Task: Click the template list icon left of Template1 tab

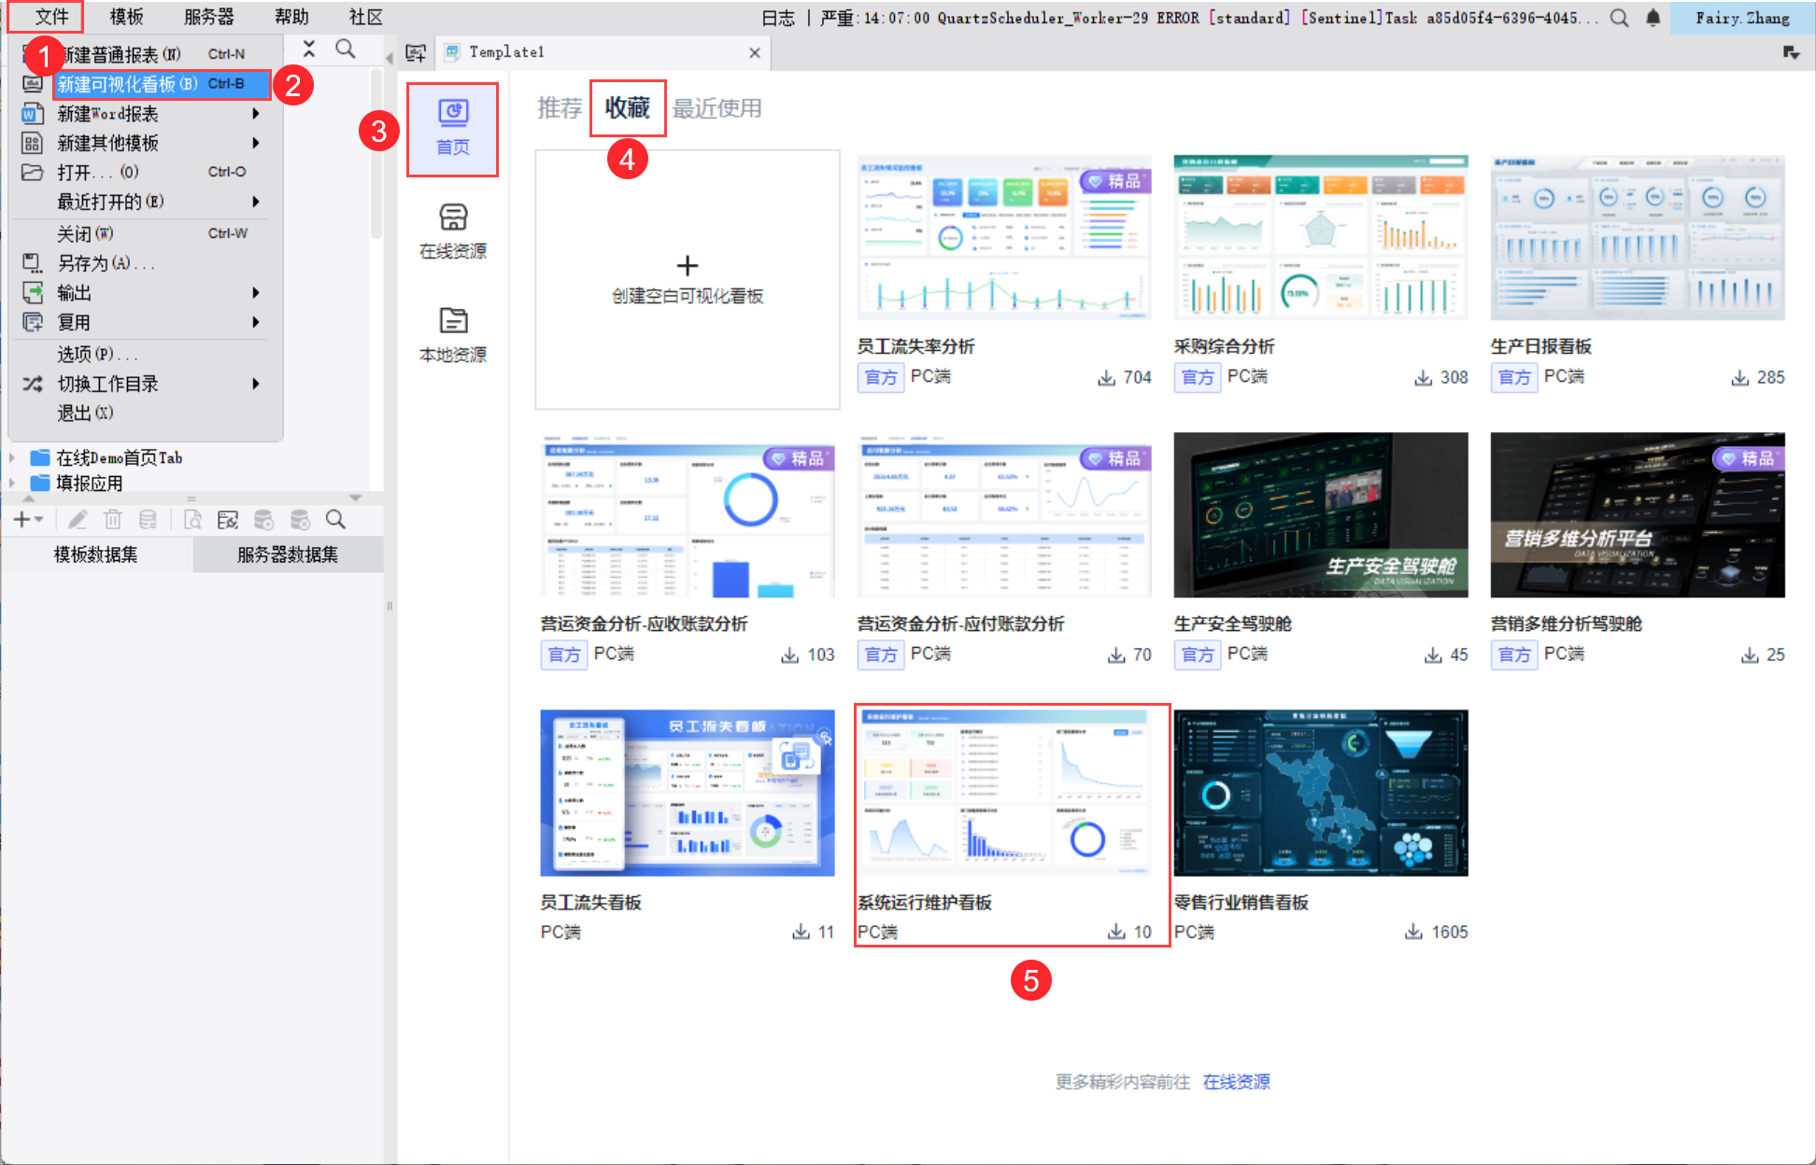Action: [x=416, y=53]
